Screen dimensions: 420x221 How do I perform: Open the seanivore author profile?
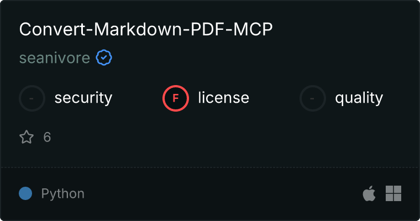(x=55, y=57)
